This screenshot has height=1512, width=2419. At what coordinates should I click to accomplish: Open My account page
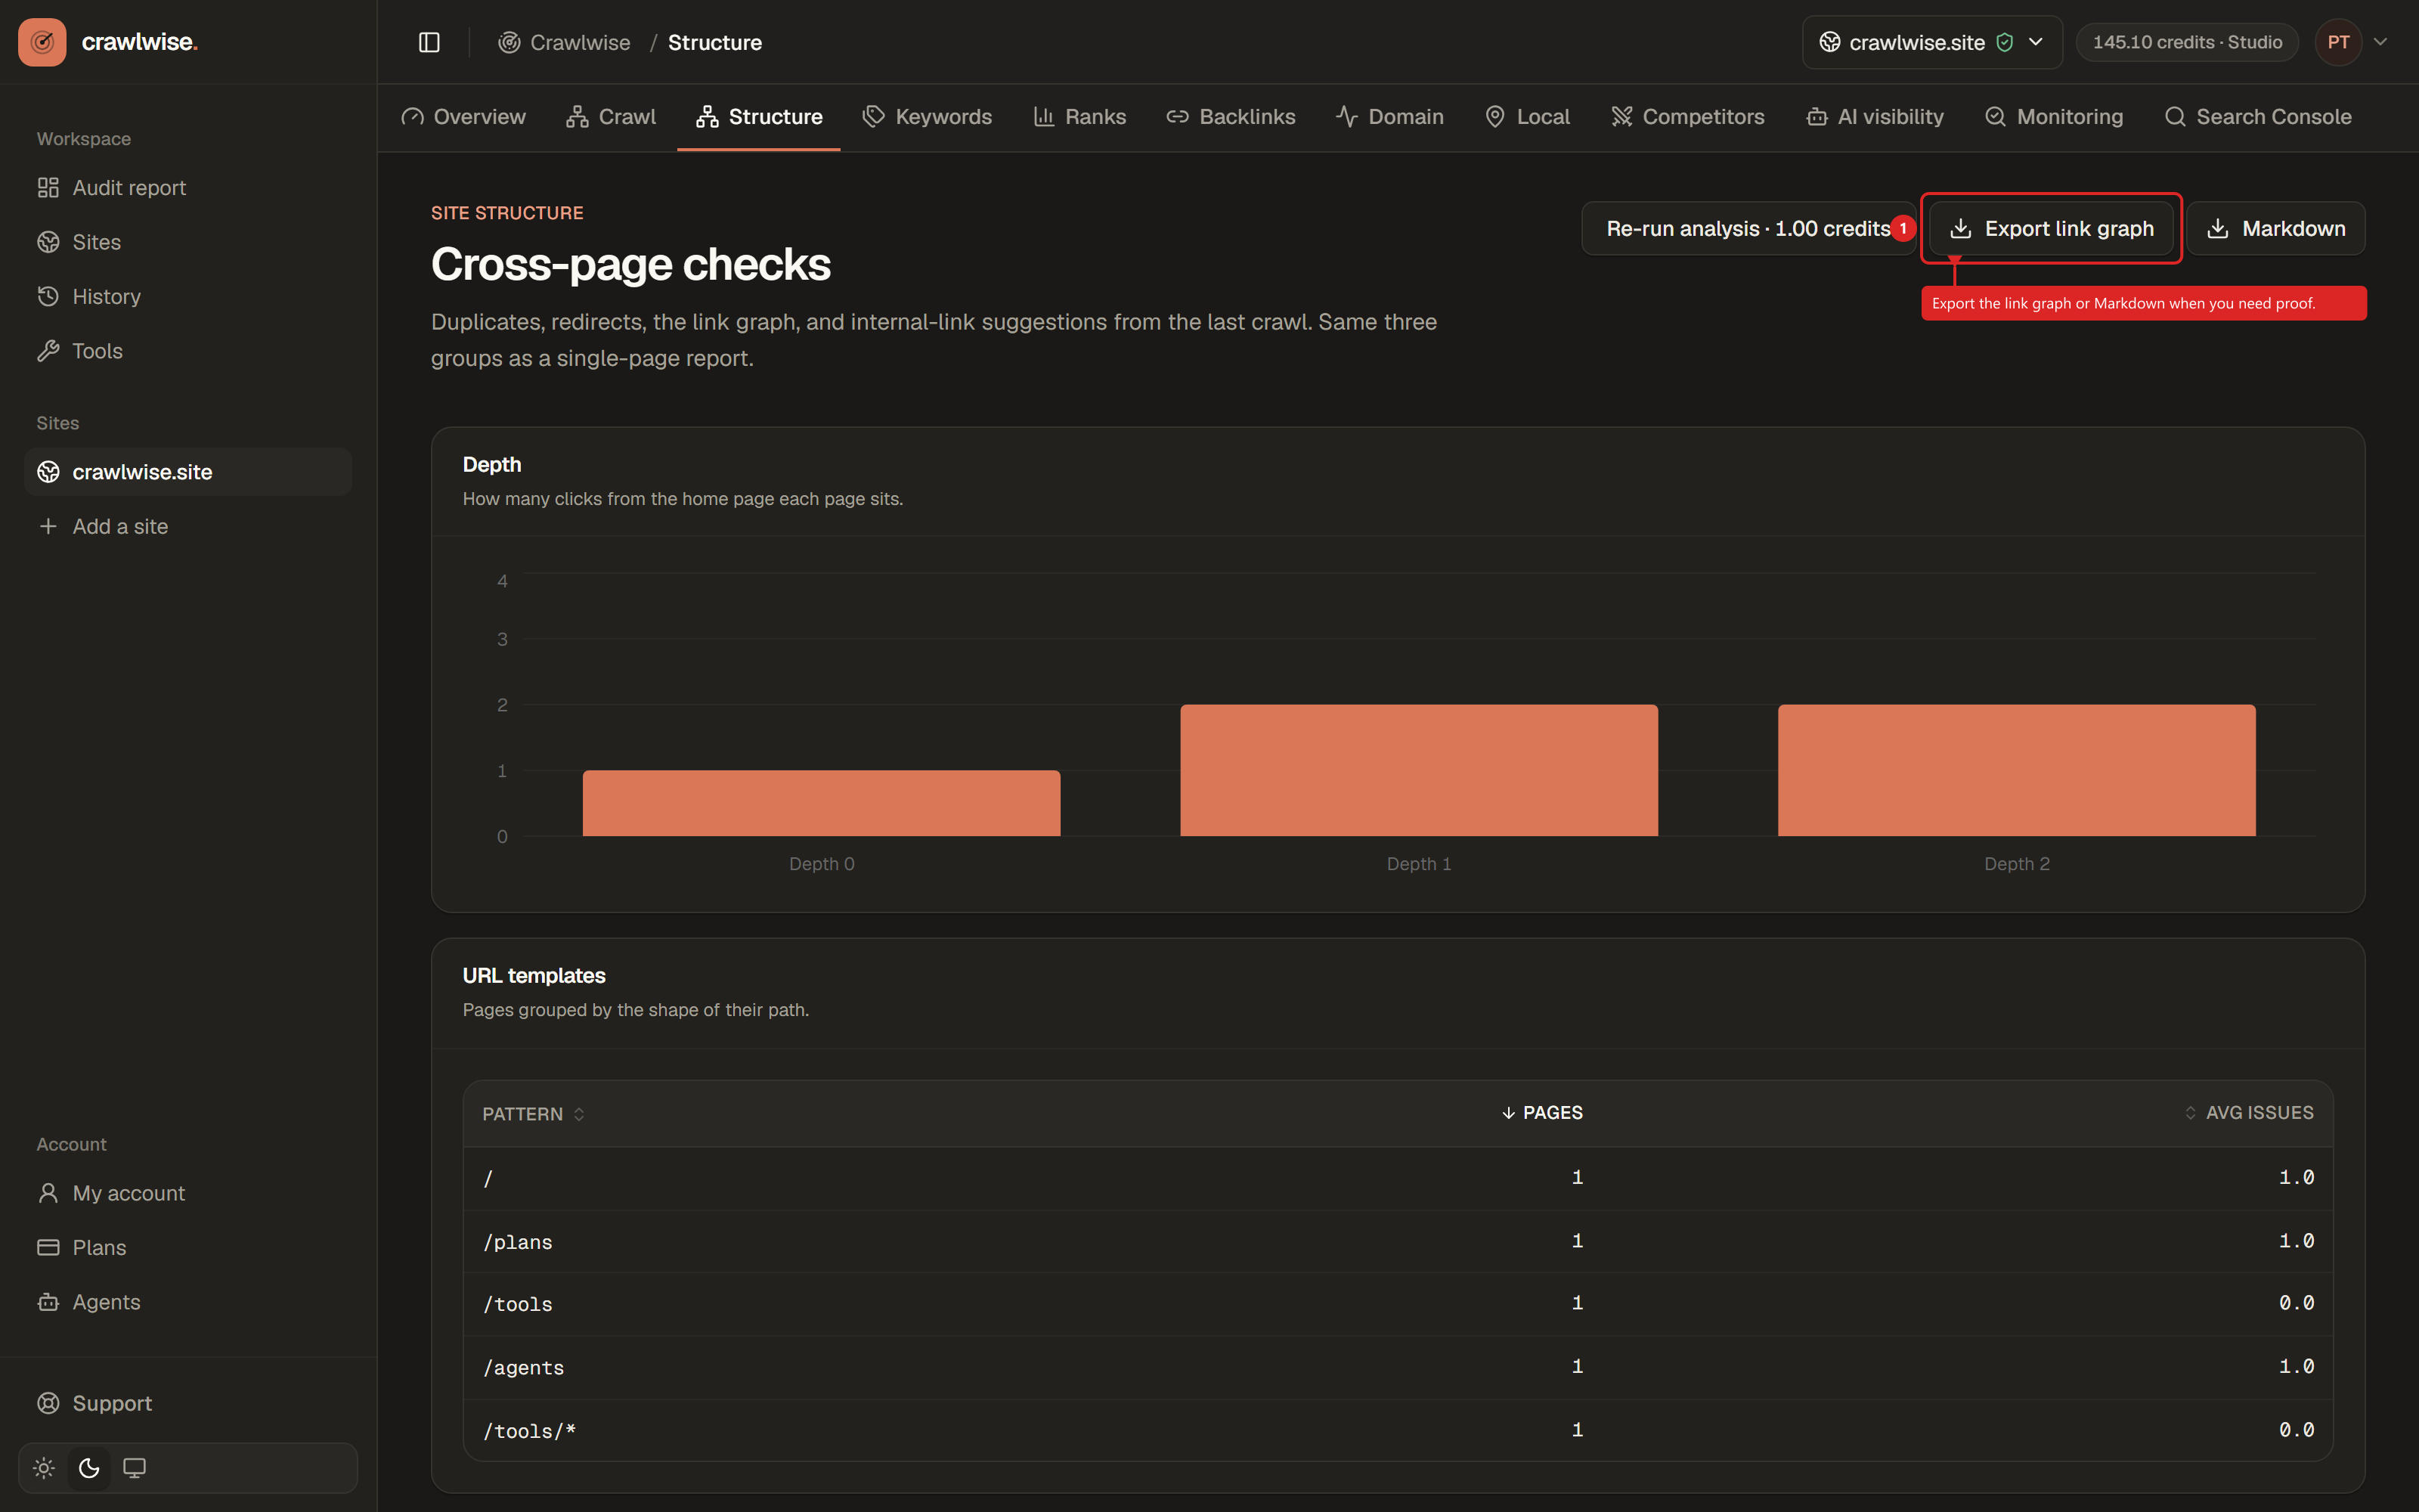pyautogui.click(x=188, y=1193)
